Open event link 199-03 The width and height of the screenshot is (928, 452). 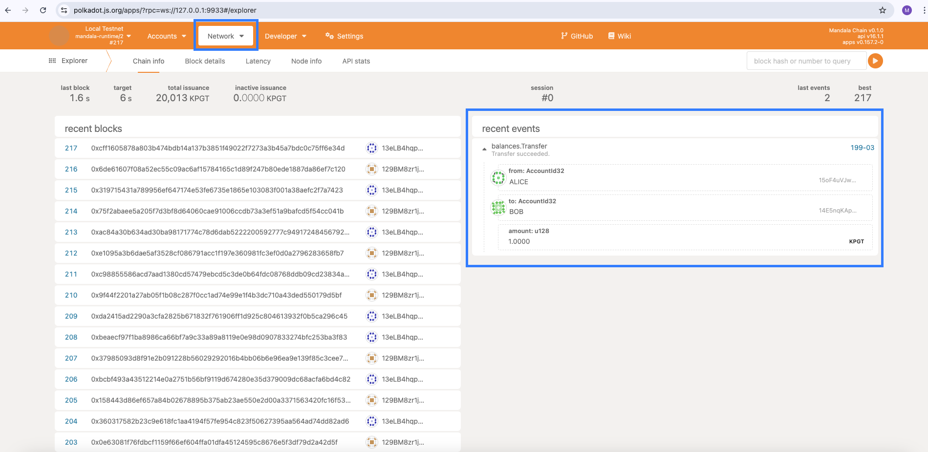click(x=862, y=148)
